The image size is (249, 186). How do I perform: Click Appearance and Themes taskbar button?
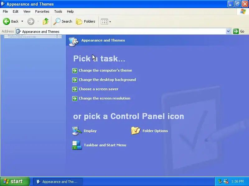pos(58,182)
